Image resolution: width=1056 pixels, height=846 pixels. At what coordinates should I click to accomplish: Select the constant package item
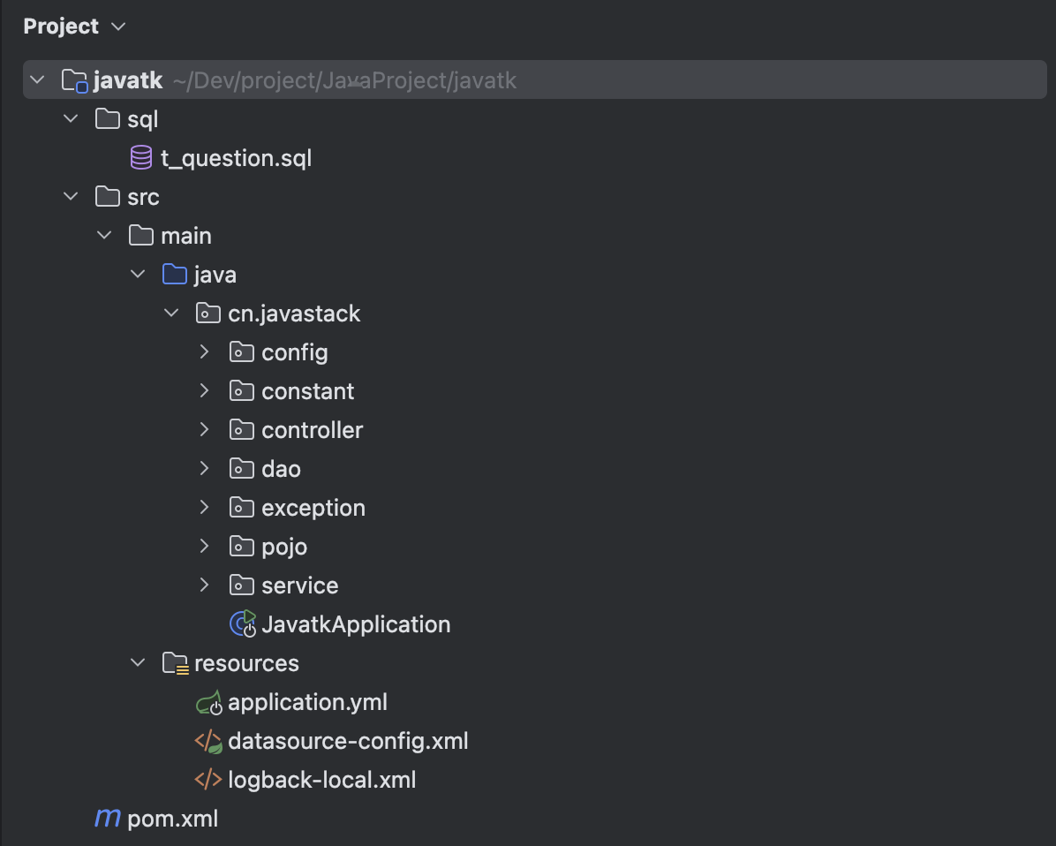point(307,391)
